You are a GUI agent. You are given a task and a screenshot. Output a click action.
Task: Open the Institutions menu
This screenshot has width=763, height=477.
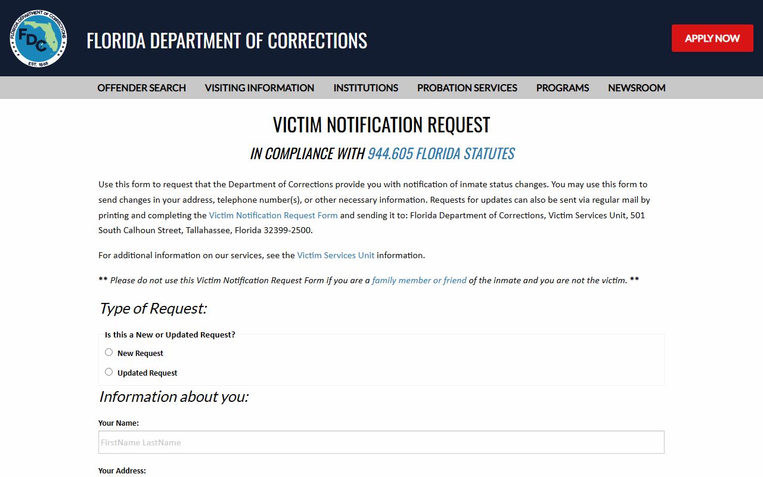tap(366, 88)
